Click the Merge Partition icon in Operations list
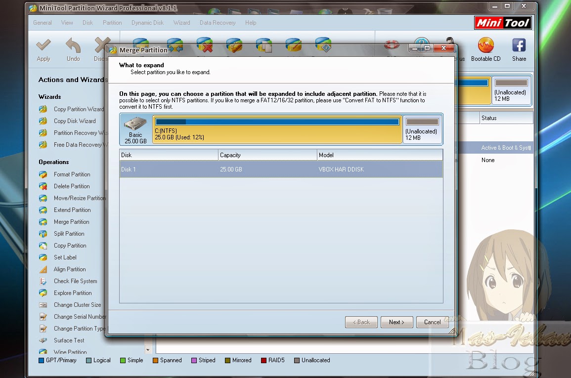 43,222
